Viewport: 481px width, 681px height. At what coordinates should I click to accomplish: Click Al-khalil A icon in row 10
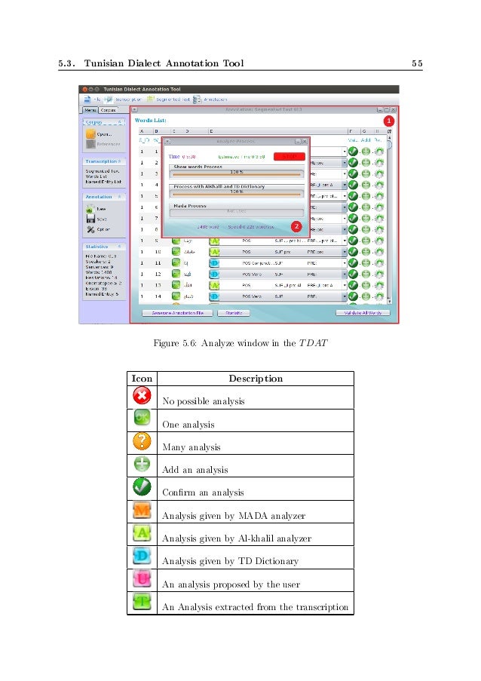pos(214,251)
